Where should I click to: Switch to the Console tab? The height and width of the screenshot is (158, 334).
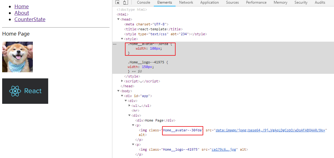point(144,2)
